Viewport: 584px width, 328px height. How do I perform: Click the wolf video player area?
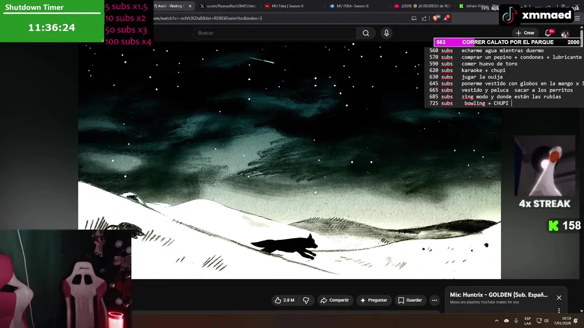point(289,160)
